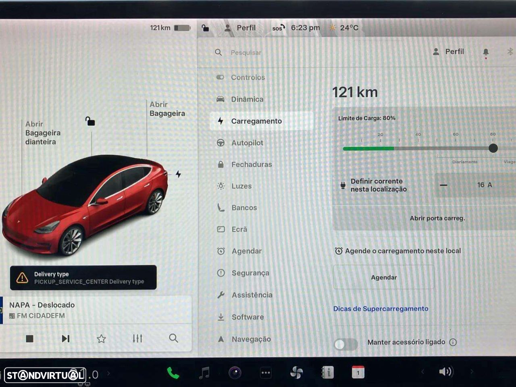Open climate fan icon in bottom bar
The image size is (516, 387).
(296, 373)
